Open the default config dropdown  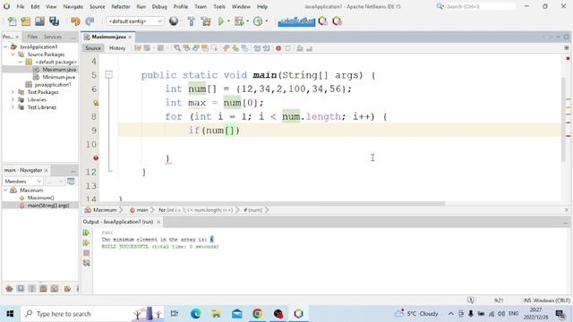click(x=135, y=21)
